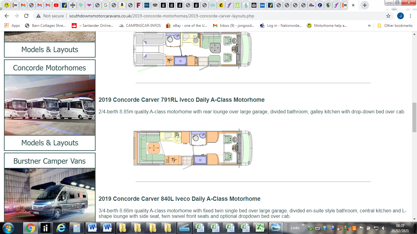Open a new browser tab
The height and width of the screenshot is (234, 417).
[x=365, y=5]
